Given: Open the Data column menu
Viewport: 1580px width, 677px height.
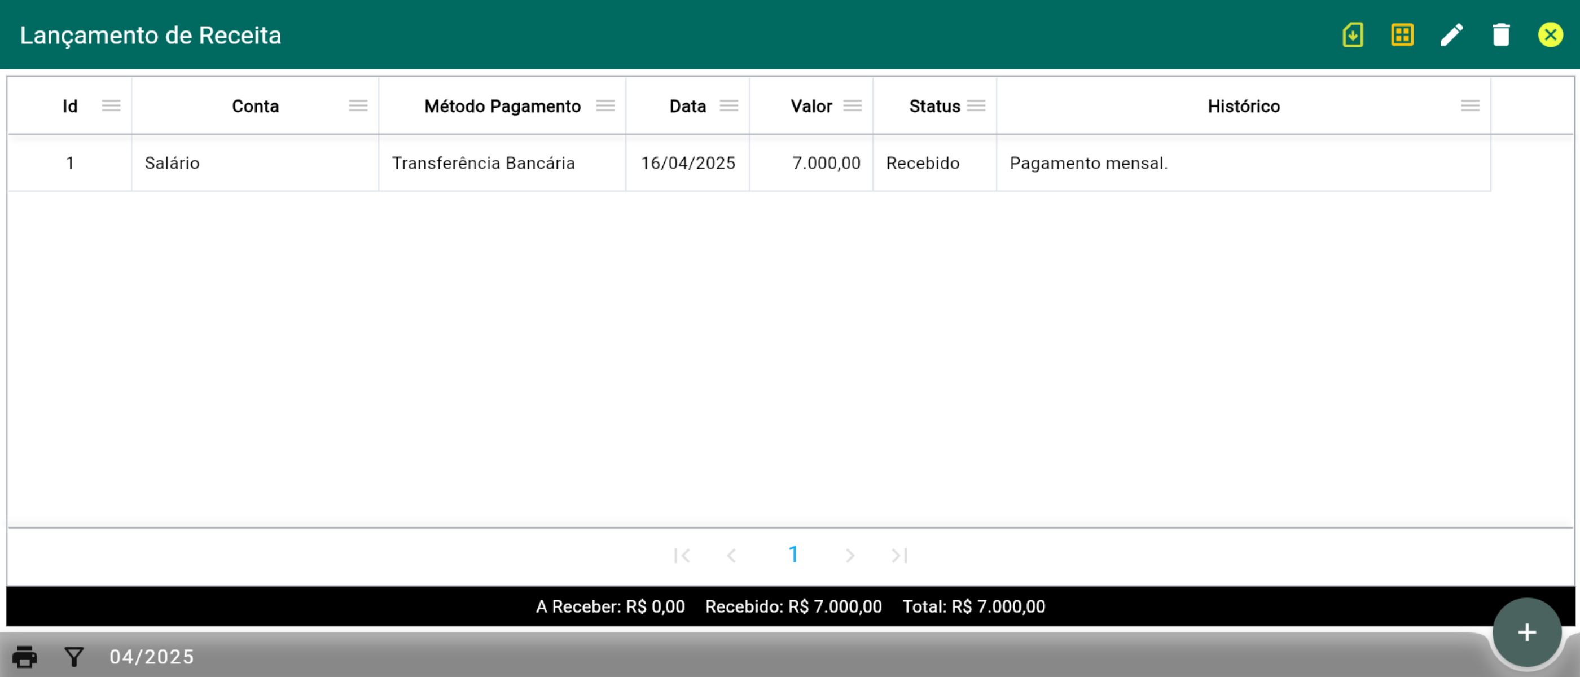Looking at the screenshot, I should click(x=728, y=106).
